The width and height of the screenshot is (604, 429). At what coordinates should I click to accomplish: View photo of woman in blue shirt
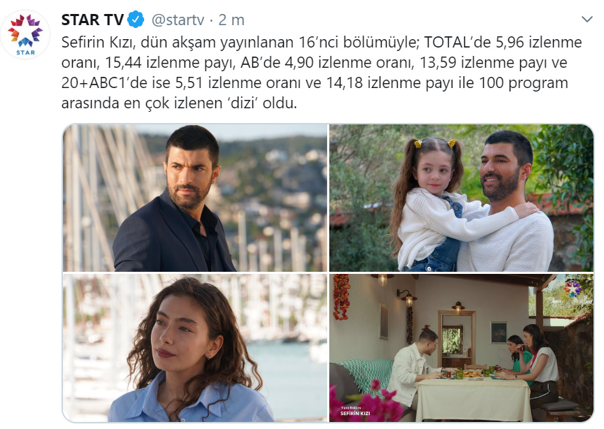click(x=195, y=348)
